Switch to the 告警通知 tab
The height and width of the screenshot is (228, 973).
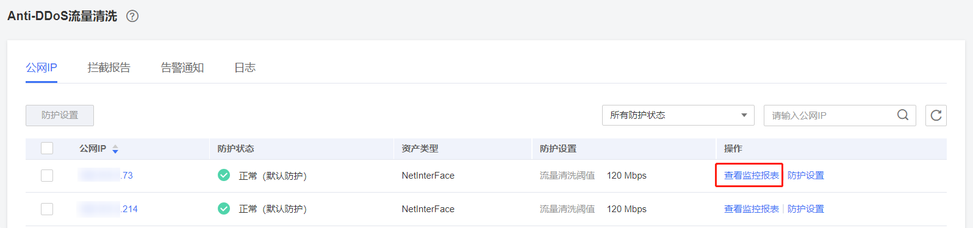pos(182,68)
